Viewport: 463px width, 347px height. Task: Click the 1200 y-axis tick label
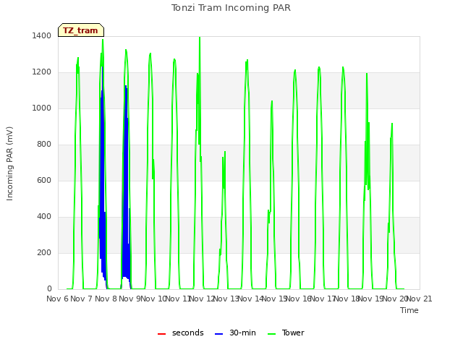[x=42, y=72]
